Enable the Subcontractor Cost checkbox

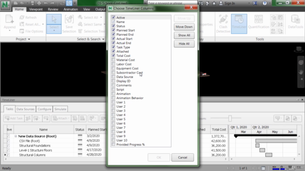[x=113, y=73]
